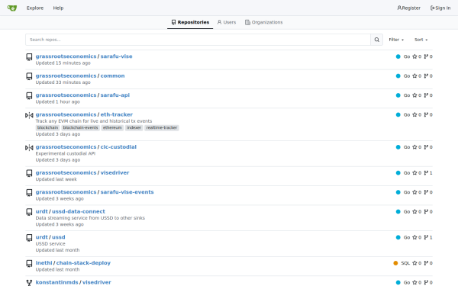Image resolution: width=458 pixels, height=286 pixels.
Task: Open the Sort dropdown
Action: (421, 40)
